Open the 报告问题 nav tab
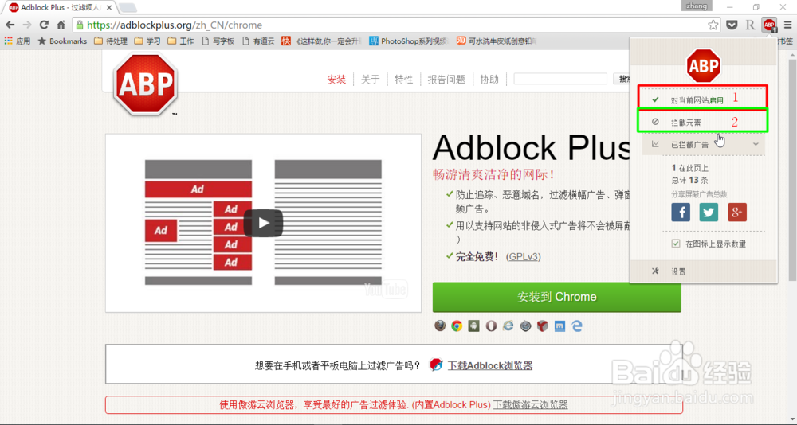Viewport: 797px width, 425px height. (x=446, y=80)
